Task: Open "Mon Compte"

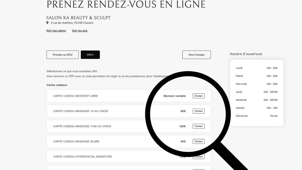Action: click(x=196, y=55)
